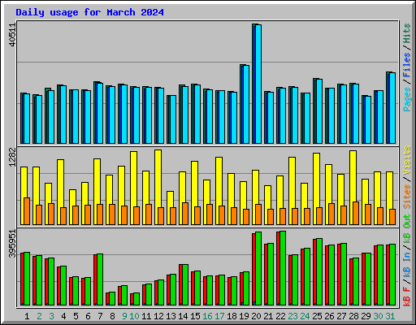Viewport: 416px width, 325px height.
Task: Click day label 27 on the x-axis
Action: 341,316
